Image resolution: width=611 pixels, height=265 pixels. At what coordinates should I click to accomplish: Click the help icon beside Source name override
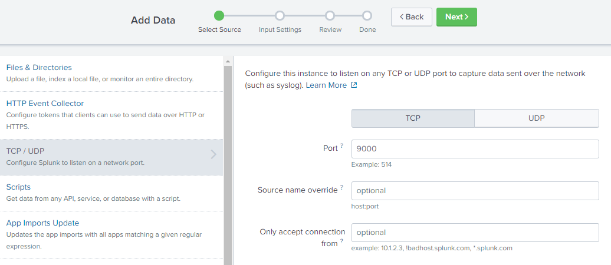point(341,187)
